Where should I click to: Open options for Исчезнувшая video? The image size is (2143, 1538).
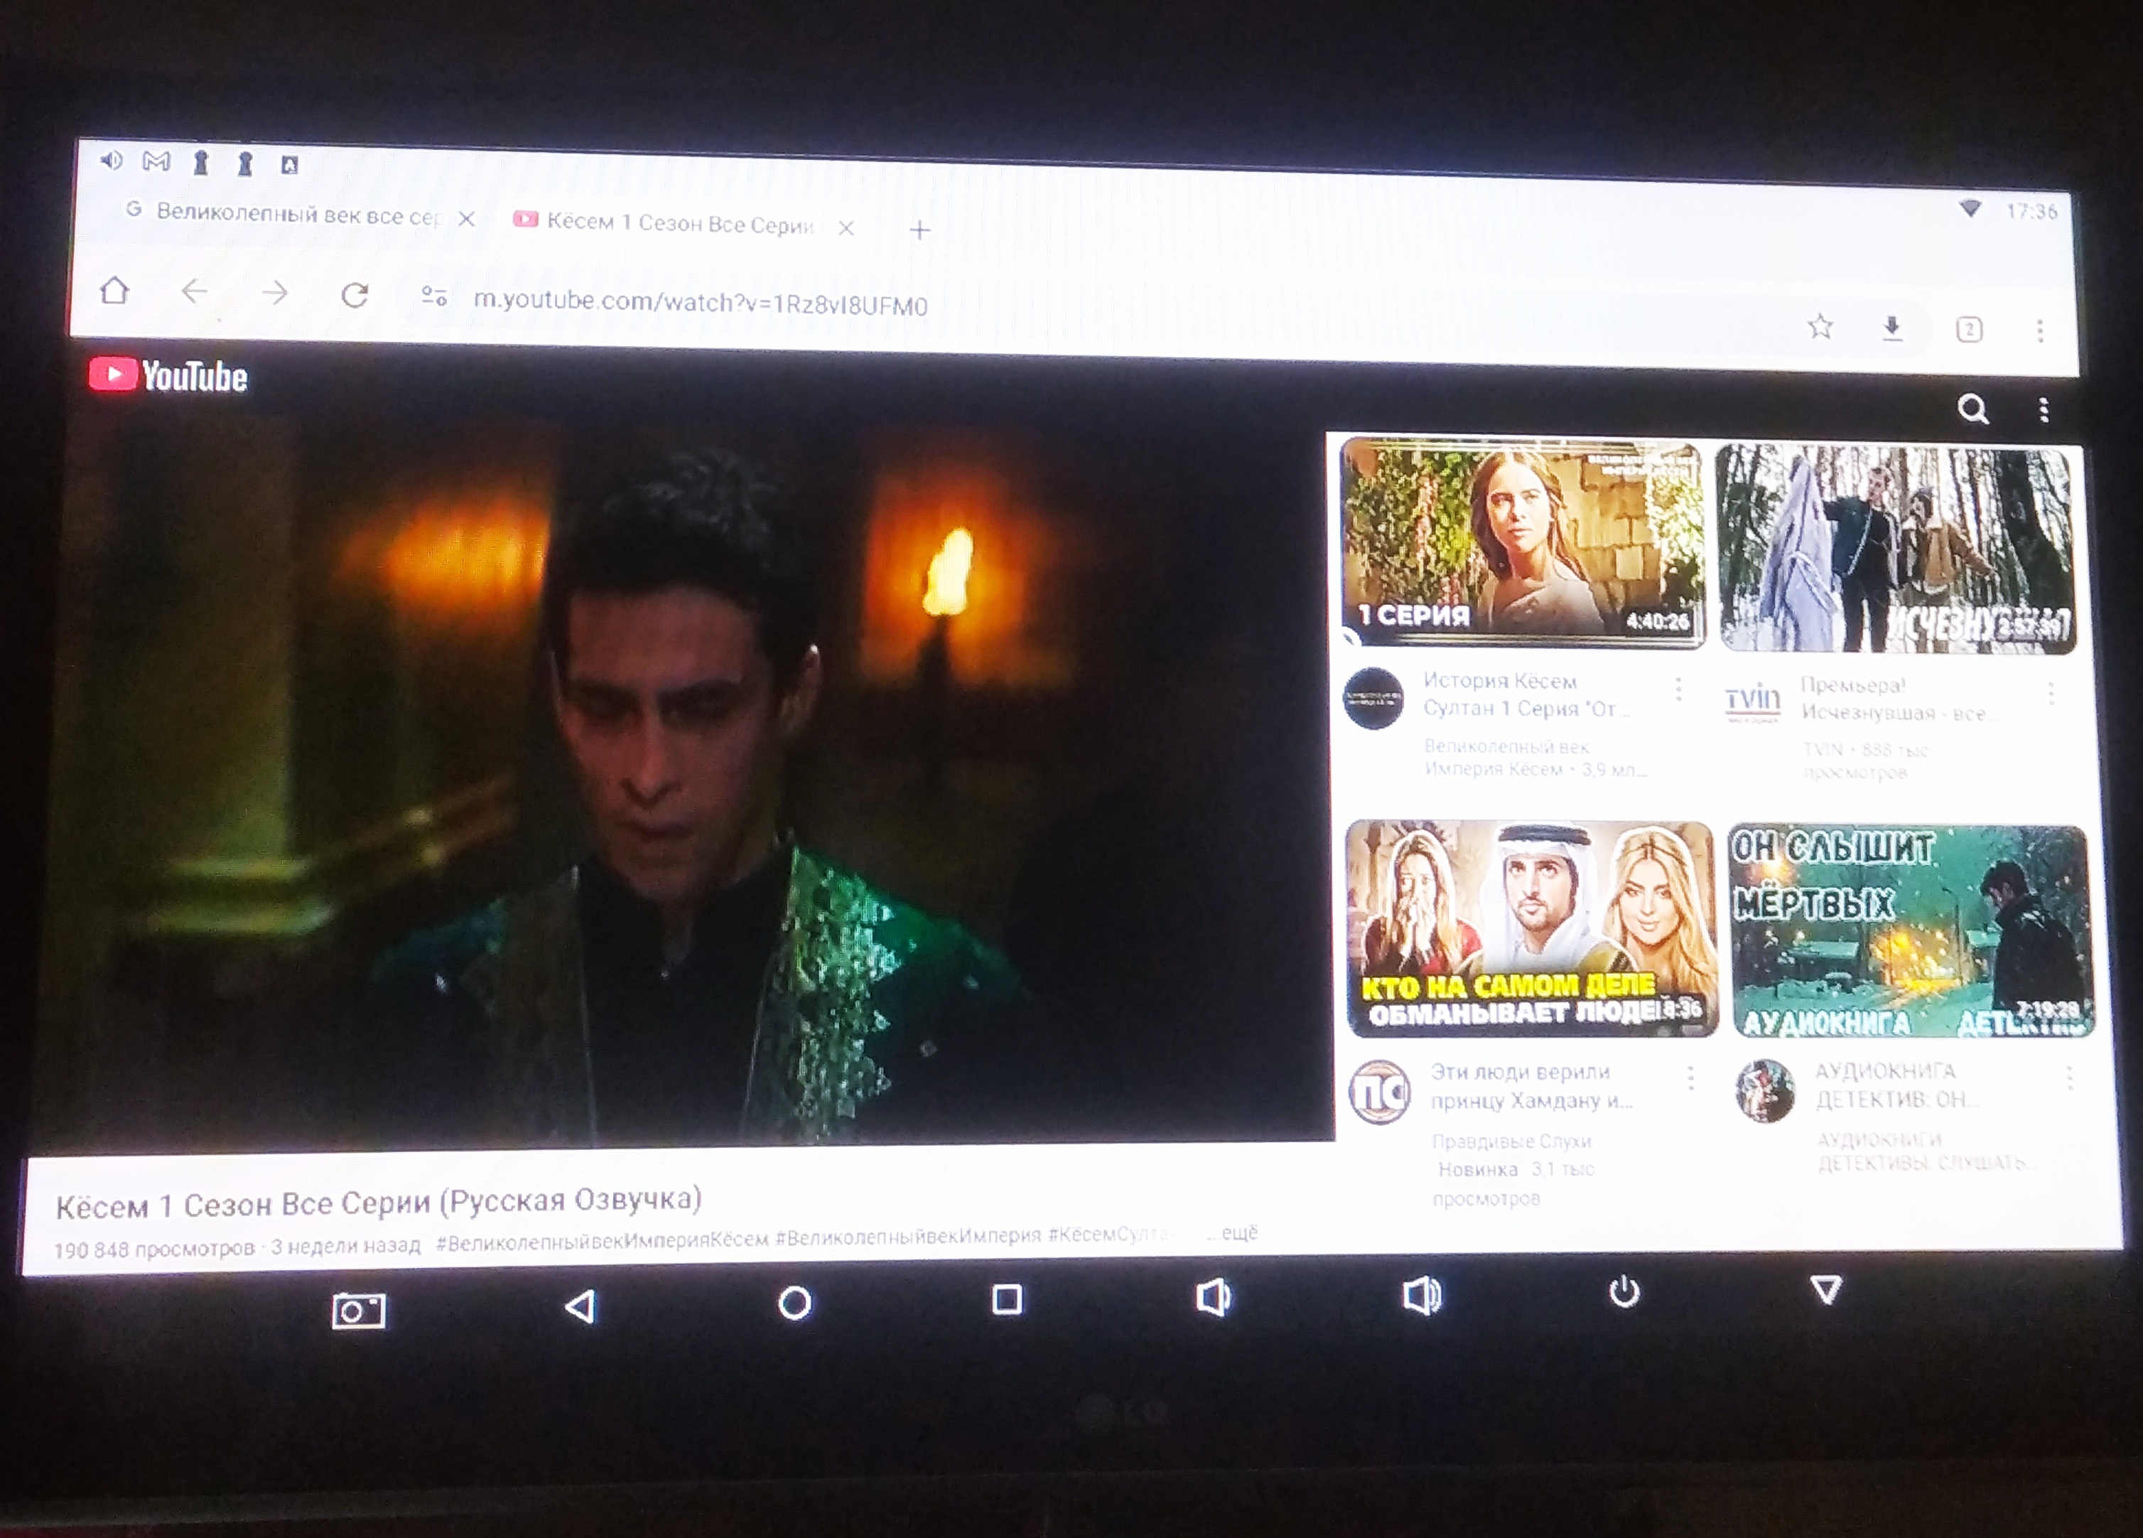point(2051,694)
